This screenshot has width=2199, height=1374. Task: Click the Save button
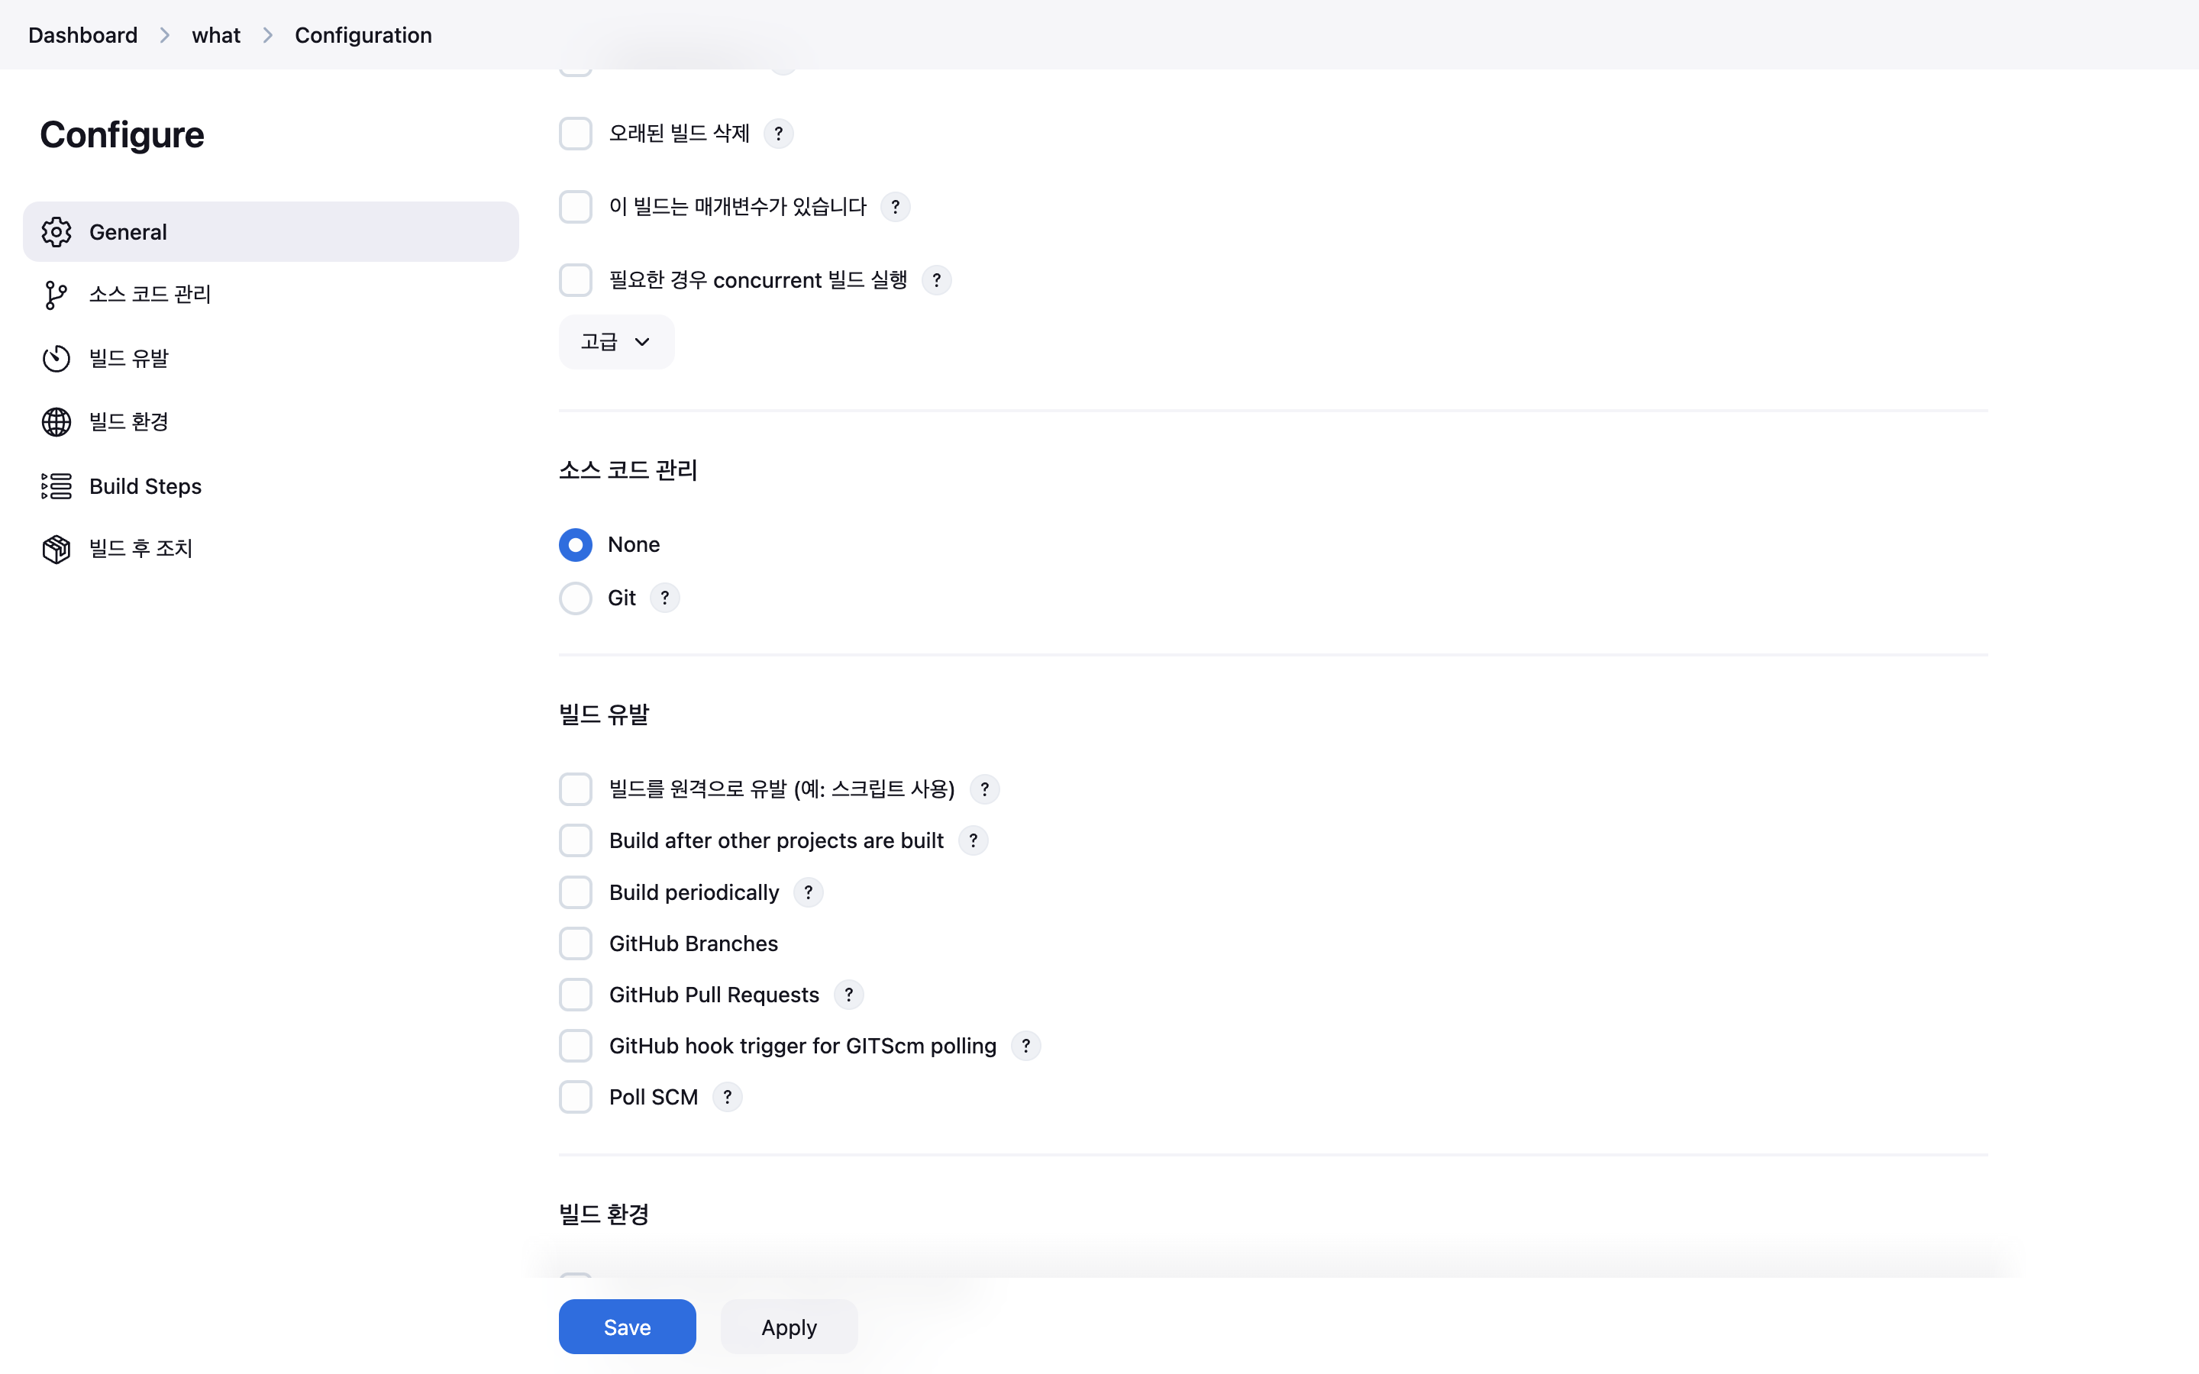click(627, 1327)
